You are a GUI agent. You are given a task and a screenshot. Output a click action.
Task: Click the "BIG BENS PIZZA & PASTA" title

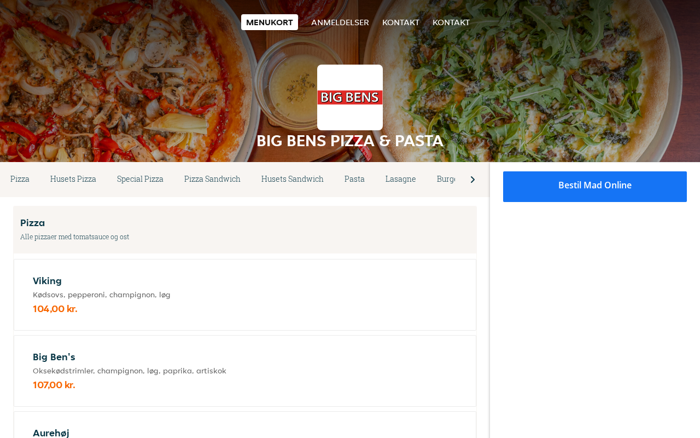click(x=350, y=141)
